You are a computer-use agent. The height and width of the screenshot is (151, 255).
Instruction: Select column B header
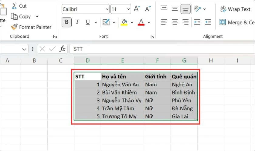(x=34, y=60)
